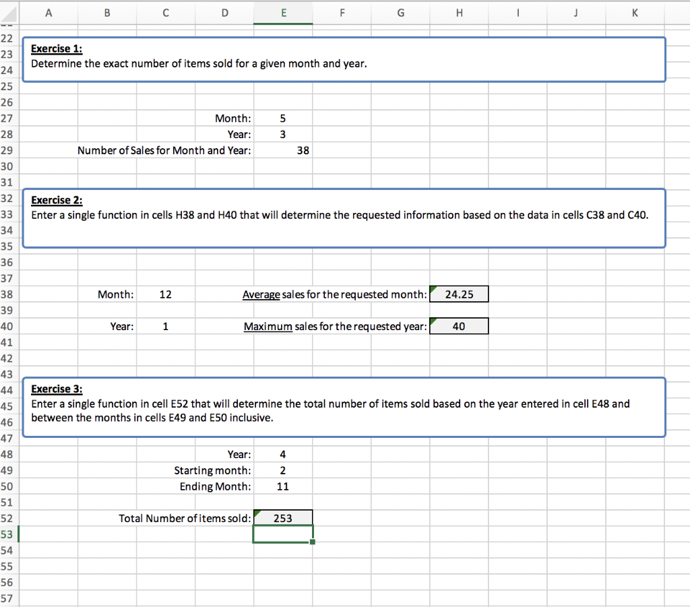Screen dimensions: 690x607
Task: Select row 40 header
Action: pos(9,326)
